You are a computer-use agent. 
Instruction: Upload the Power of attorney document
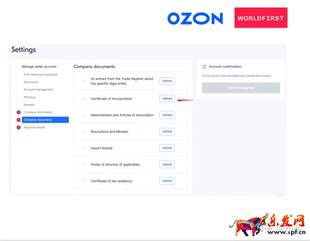point(167,164)
